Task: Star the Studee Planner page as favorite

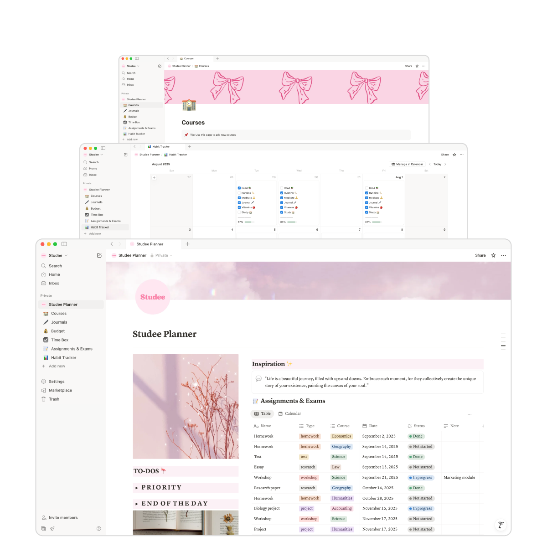Action: (493, 256)
